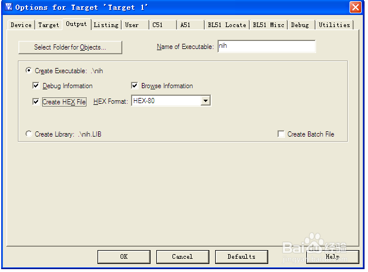Click the Help button
The height and width of the screenshot is (272, 368).
point(333,257)
